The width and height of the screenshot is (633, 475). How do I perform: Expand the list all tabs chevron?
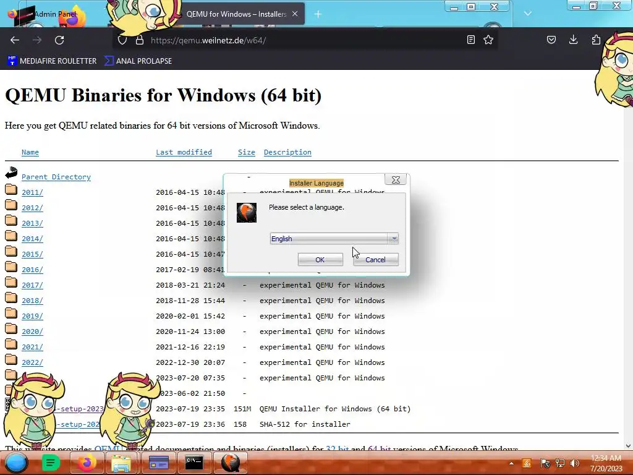(x=528, y=14)
